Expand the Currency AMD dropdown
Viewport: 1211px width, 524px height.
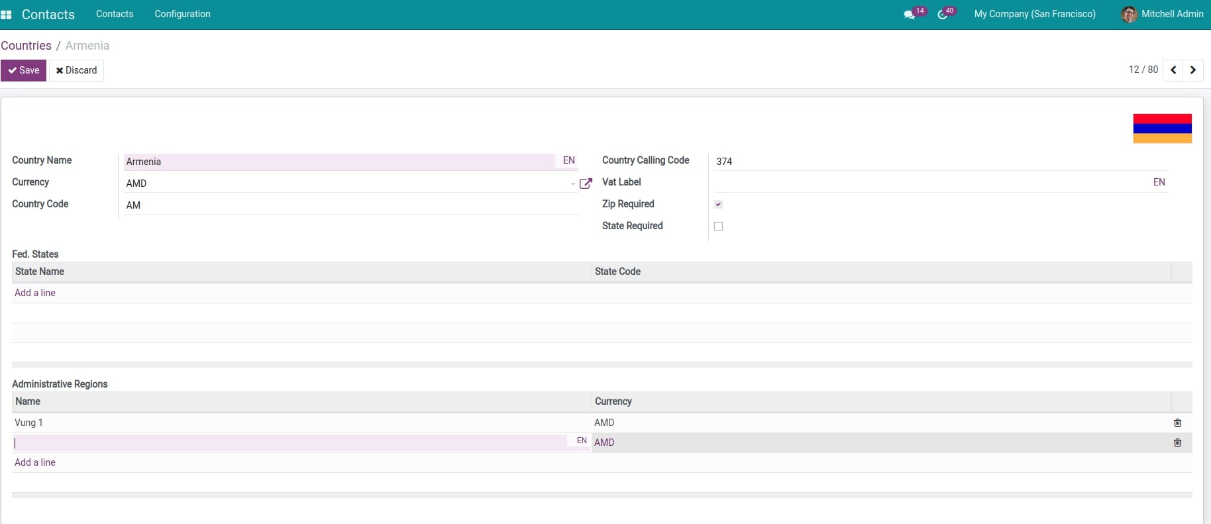click(572, 184)
